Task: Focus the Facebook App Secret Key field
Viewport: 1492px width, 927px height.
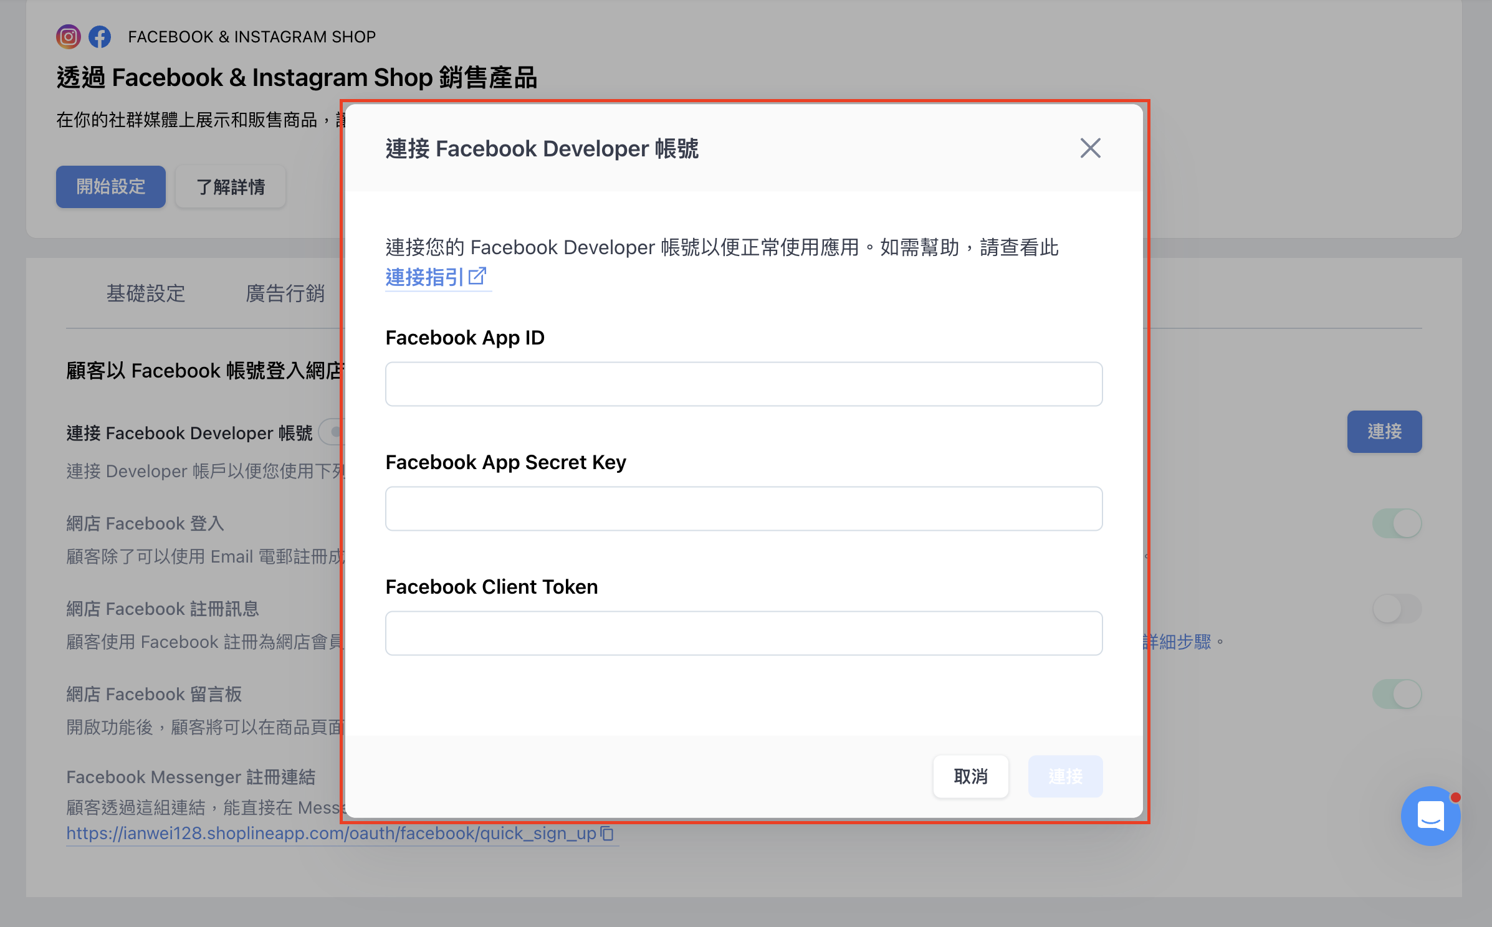Action: [744, 508]
